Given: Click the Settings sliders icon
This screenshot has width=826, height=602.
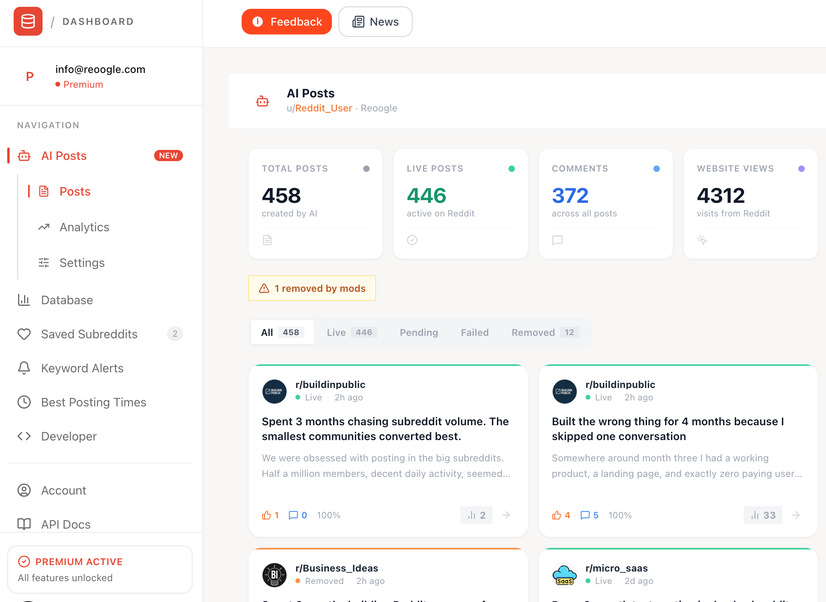Looking at the screenshot, I should pyautogui.click(x=44, y=263).
